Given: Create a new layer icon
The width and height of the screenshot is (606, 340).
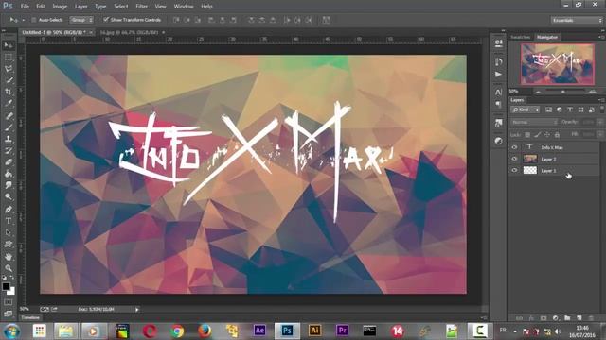Looking at the screenshot, I should pos(579,318).
